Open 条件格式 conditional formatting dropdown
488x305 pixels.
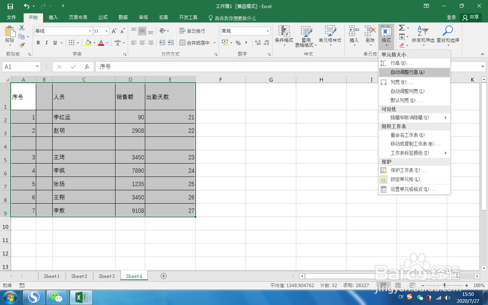click(x=284, y=37)
